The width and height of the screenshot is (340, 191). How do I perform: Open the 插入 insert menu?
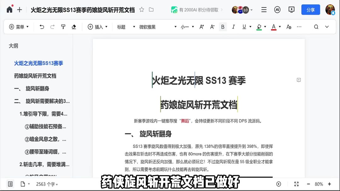[98, 27]
